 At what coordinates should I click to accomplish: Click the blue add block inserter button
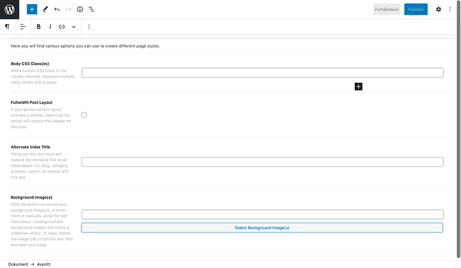pos(32,9)
